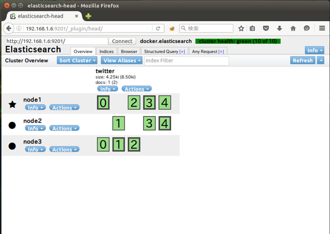Select shard 4 on node2
The height and width of the screenshot is (234, 330).
coord(165,123)
